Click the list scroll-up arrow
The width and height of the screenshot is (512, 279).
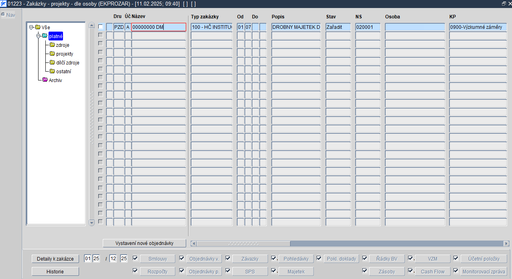click(91, 26)
